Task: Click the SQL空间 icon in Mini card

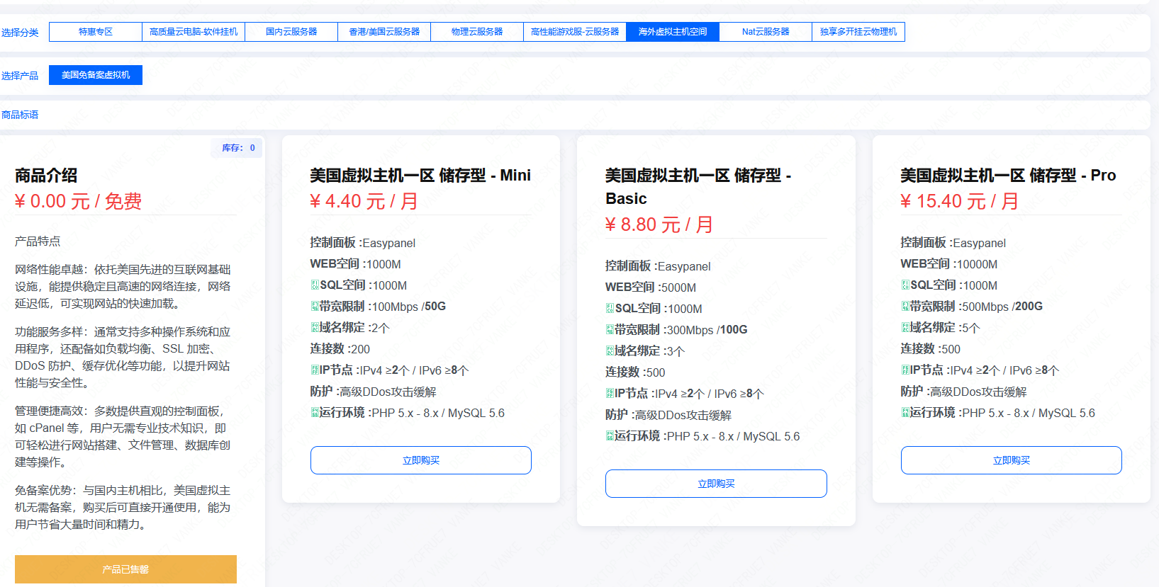Action: (315, 285)
